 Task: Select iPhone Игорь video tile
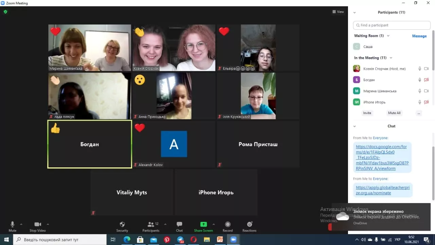click(x=216, y=192)
